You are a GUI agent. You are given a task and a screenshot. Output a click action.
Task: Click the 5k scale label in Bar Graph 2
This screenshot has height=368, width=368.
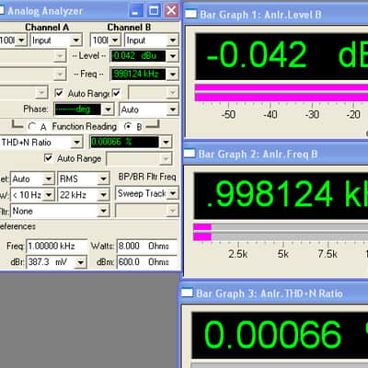[x=282, y=254]
